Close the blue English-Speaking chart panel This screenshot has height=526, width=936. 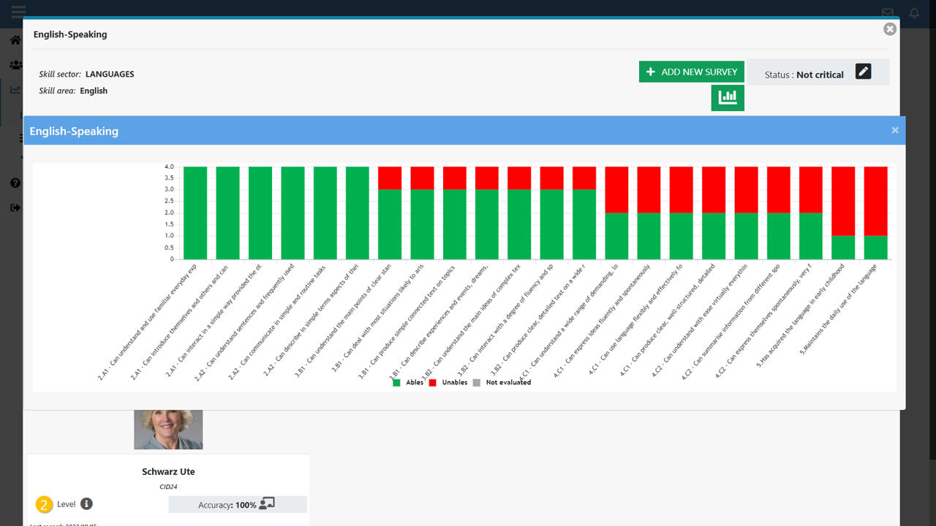point(894,130)
